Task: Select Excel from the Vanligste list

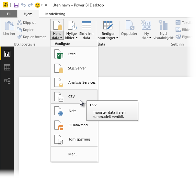Action: pos(74,54)
